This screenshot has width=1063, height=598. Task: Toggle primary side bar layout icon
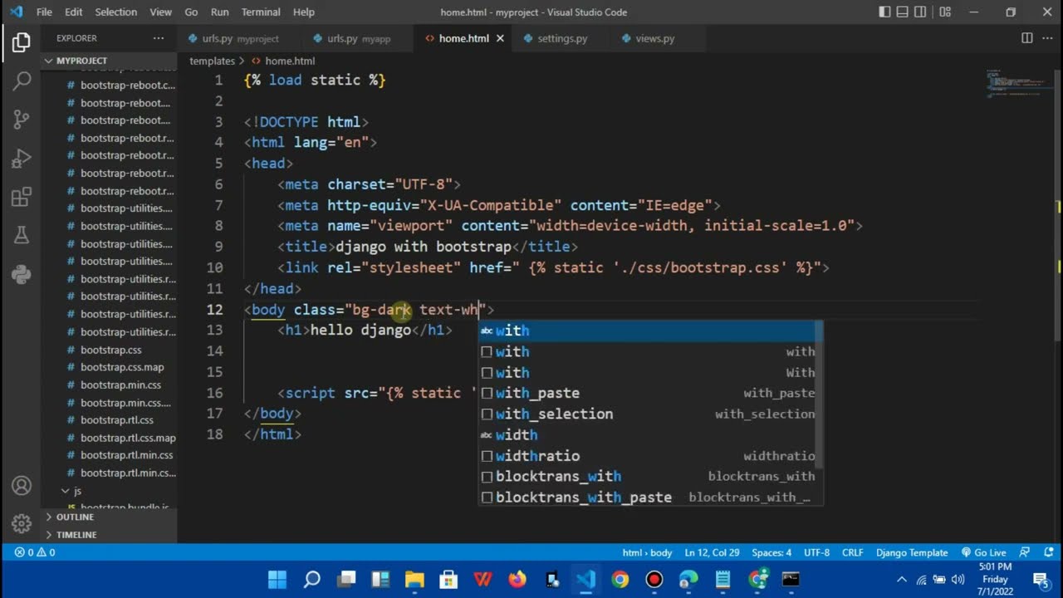click(x=884, y=12)
